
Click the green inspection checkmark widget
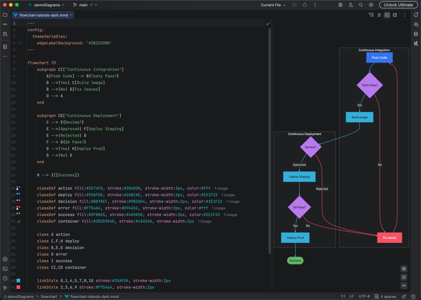click(268, 23)
